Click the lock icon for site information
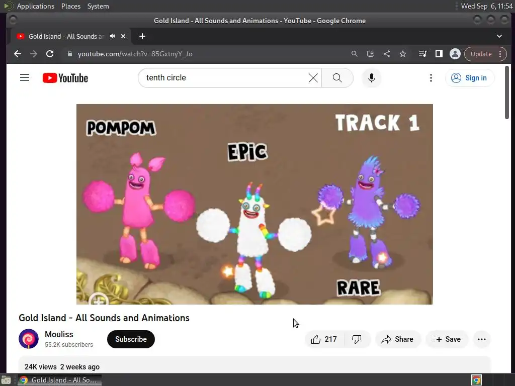515x386 pixels. (69, 54)
